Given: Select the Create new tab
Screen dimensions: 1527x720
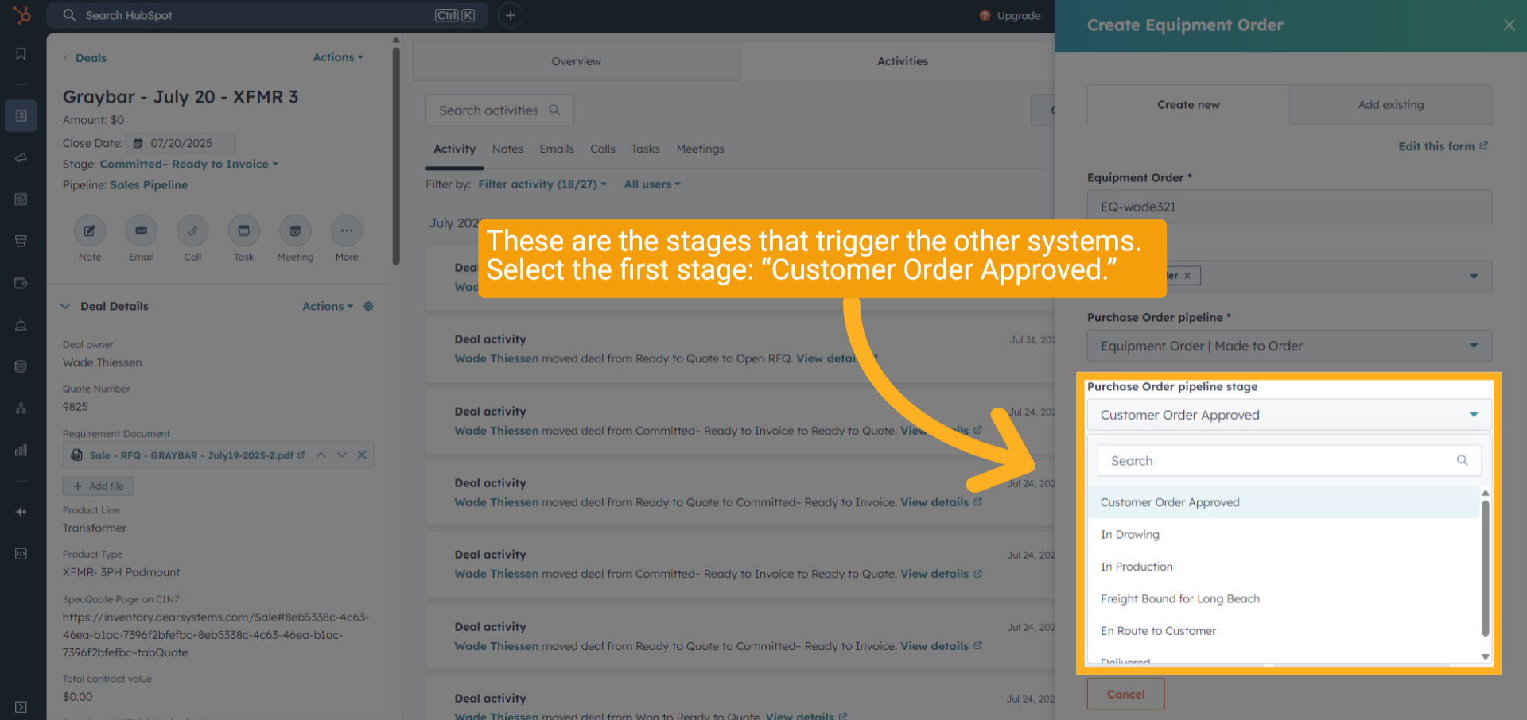Looking at the screenshot, I should [1188, 104].
